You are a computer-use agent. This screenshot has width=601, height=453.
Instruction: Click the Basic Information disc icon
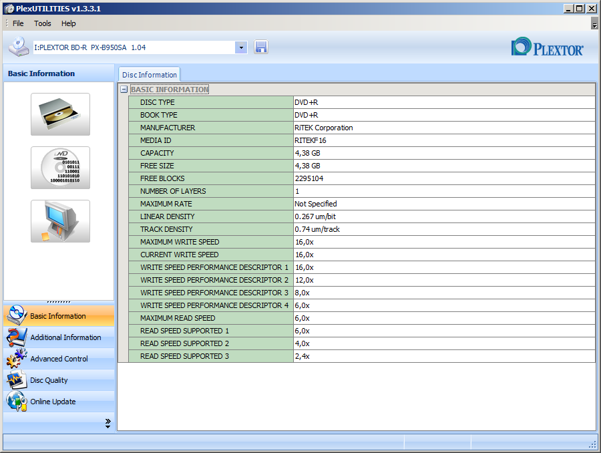click(x=17, y=315)
